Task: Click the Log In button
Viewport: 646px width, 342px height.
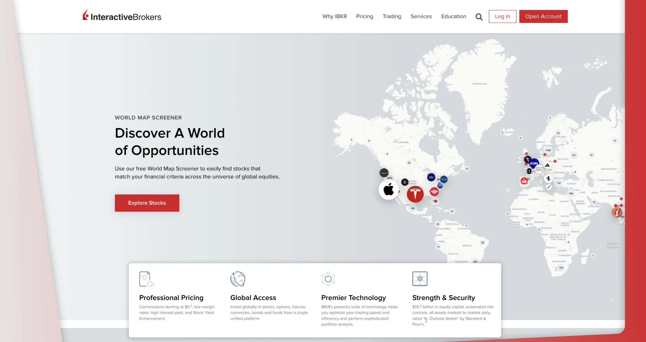Action: 502,16
